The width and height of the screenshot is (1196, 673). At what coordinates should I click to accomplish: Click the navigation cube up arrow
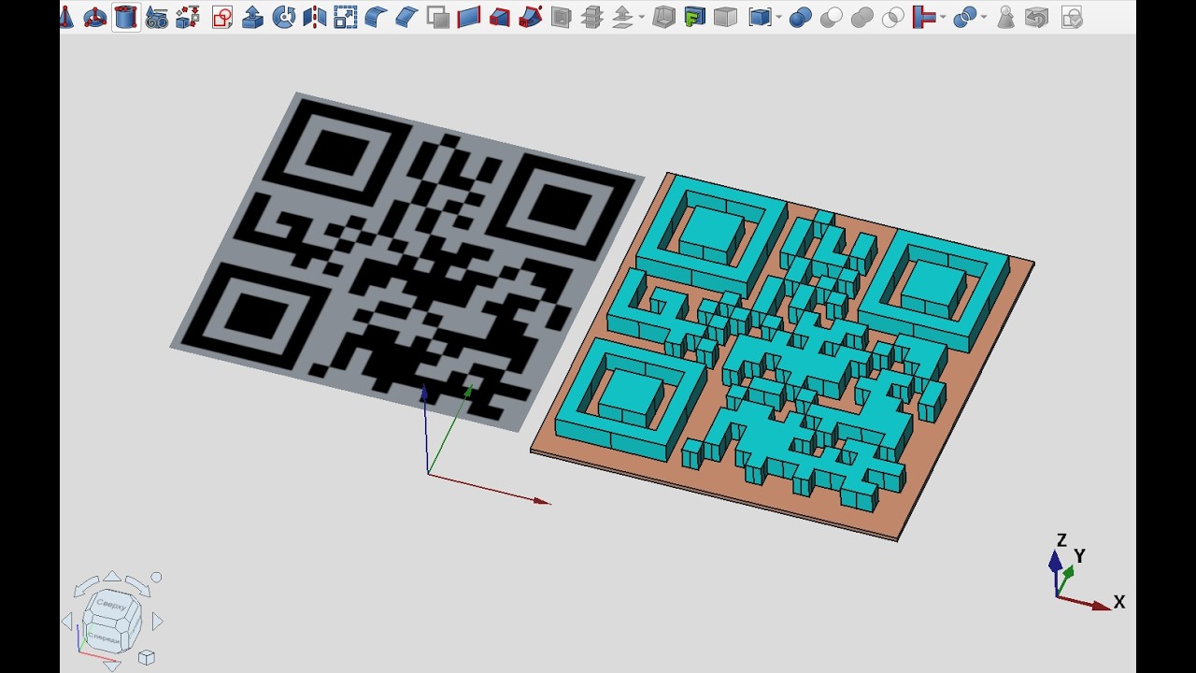(112, 577)
